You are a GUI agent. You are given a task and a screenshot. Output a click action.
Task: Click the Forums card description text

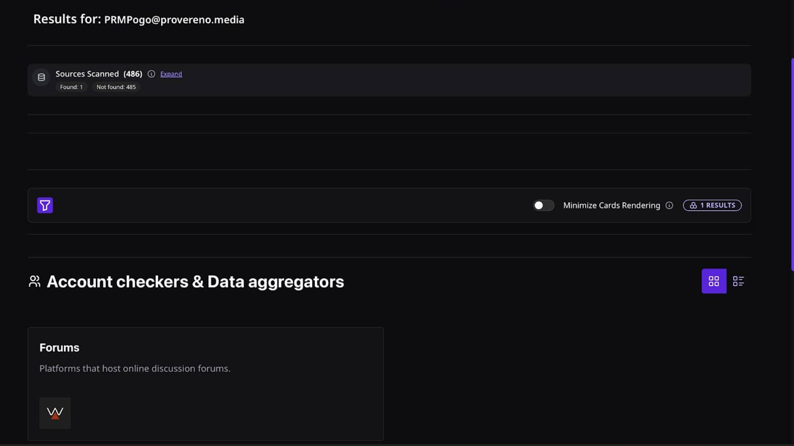[135, 368]
